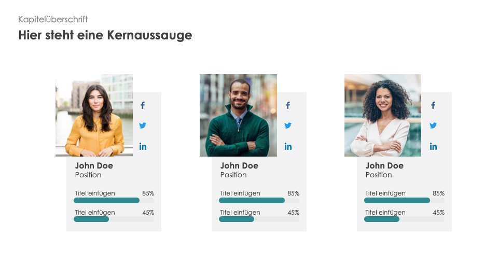The width and height of the screenshot is (498, 280).
Task: Click the heading 'Hier steht eine Kernaussauge'
Action: [105, 35]
